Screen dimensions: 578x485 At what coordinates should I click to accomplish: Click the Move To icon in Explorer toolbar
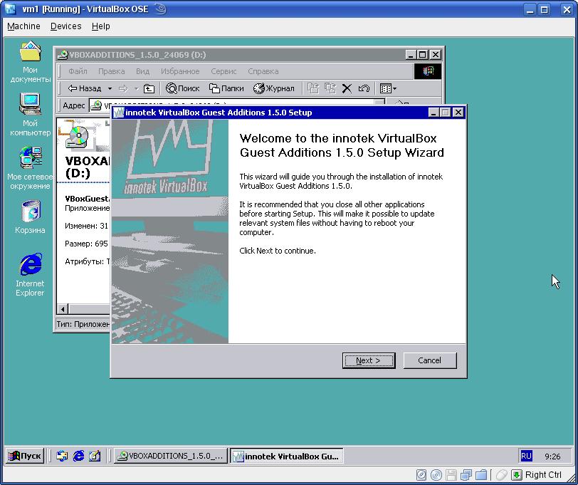pyautogui.click(x=313, y=88)
